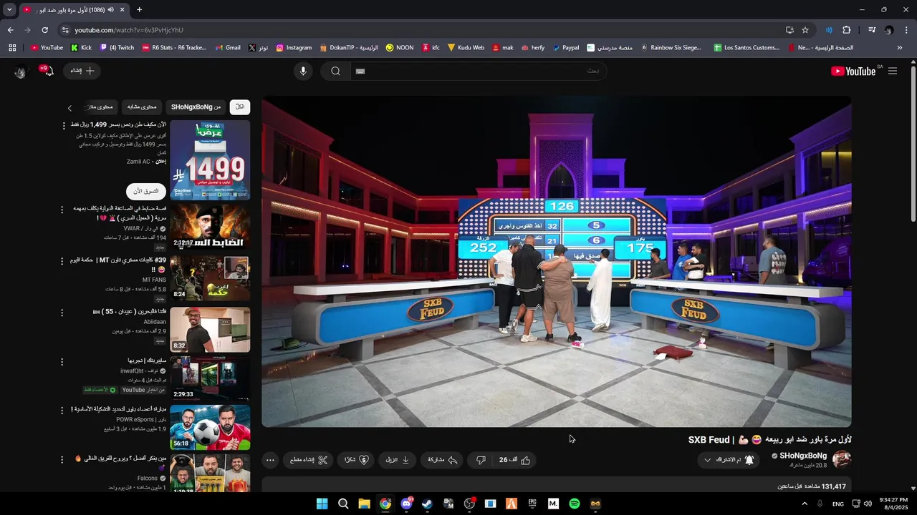Go back in Chrome
The image size is (917, 515).
11,30
